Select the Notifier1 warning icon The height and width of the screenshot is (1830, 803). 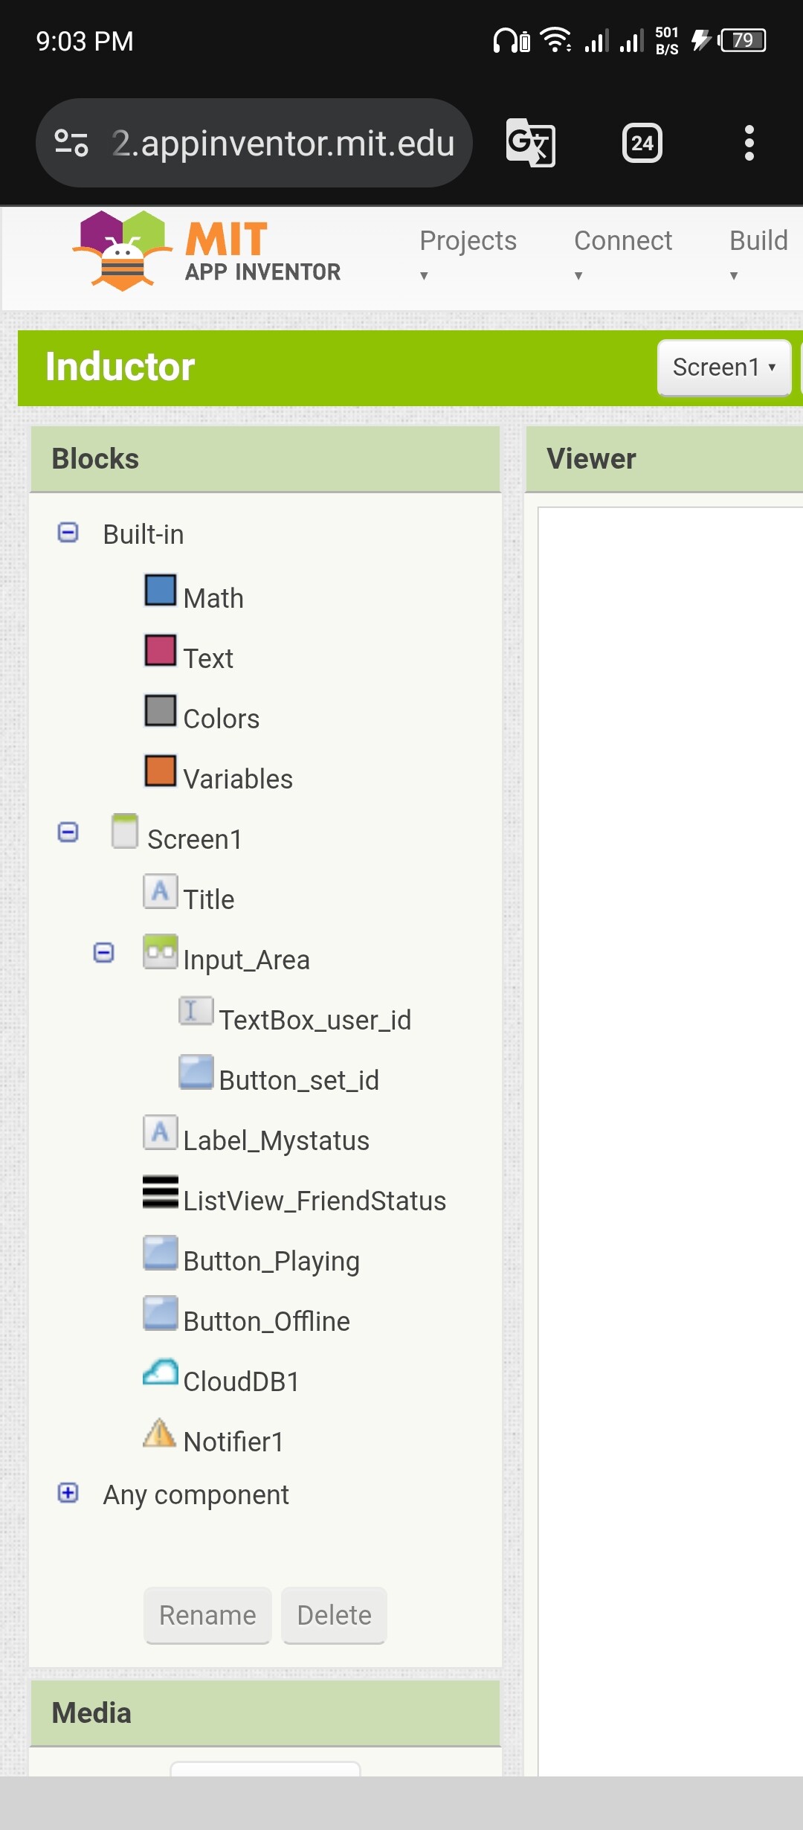point(159,1433)
